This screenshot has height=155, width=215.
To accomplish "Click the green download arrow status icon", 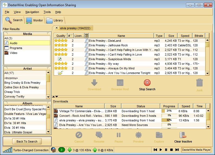I will click(x=70, y=150).
